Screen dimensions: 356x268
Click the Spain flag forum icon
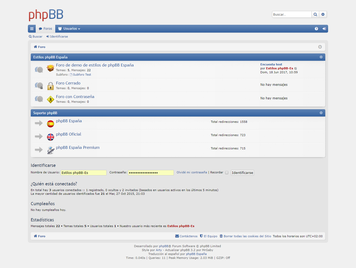[x=51, y=124]
